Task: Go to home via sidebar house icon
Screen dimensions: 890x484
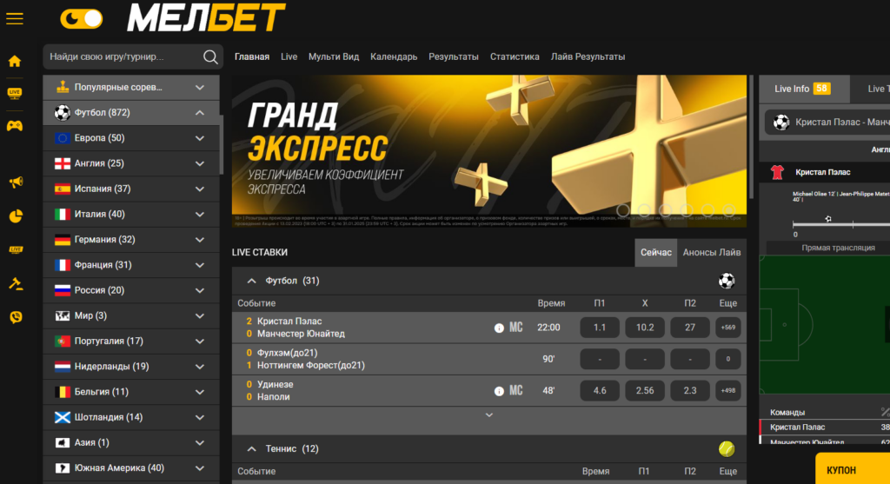Action: tap(15, 61)
